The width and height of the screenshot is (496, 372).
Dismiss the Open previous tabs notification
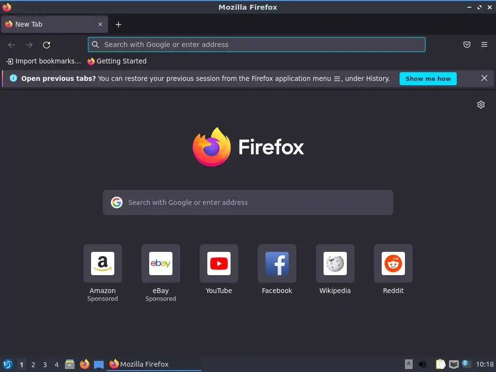pos(484,78)
